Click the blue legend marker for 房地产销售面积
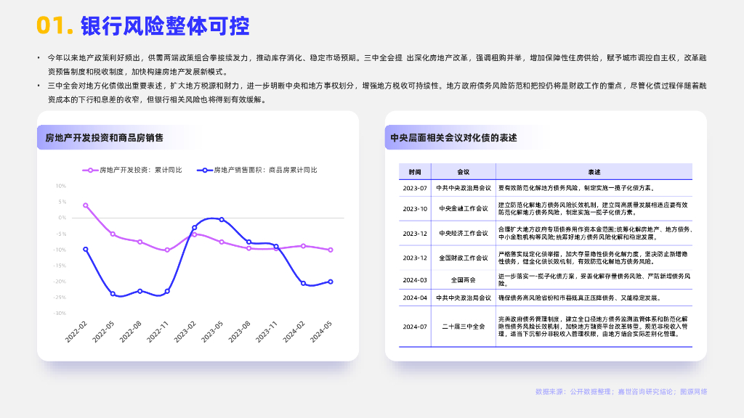The width and height of the screenshot is (744, 418). tap(203, 170)
